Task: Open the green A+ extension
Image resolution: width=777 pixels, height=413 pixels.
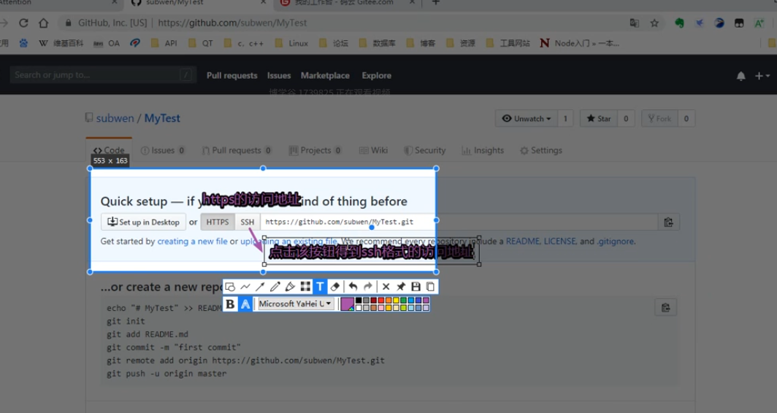Action: [x=759, y=23]
